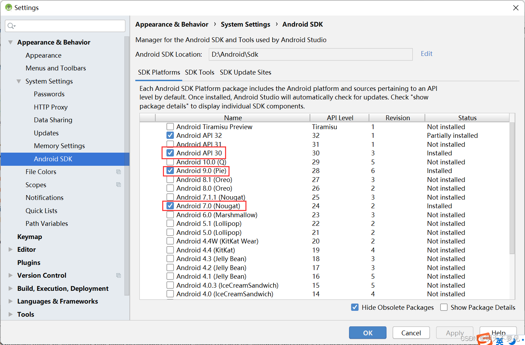
Task: Close the Settings dialog window
Action: coord(516,8)
